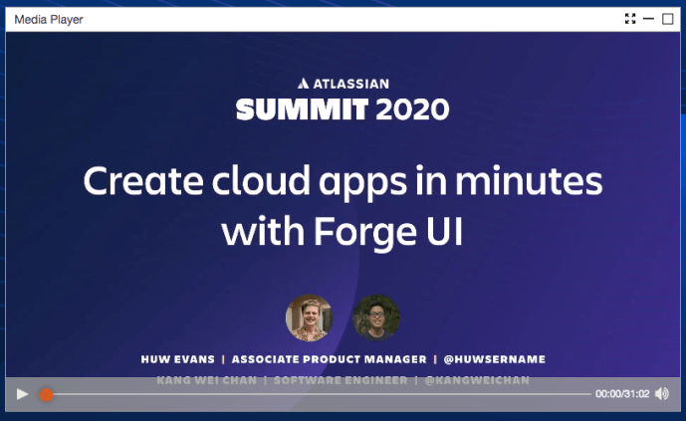Click the middle of the progress bar
This screenshot has width=686, height=421.
tap(319, 394)
